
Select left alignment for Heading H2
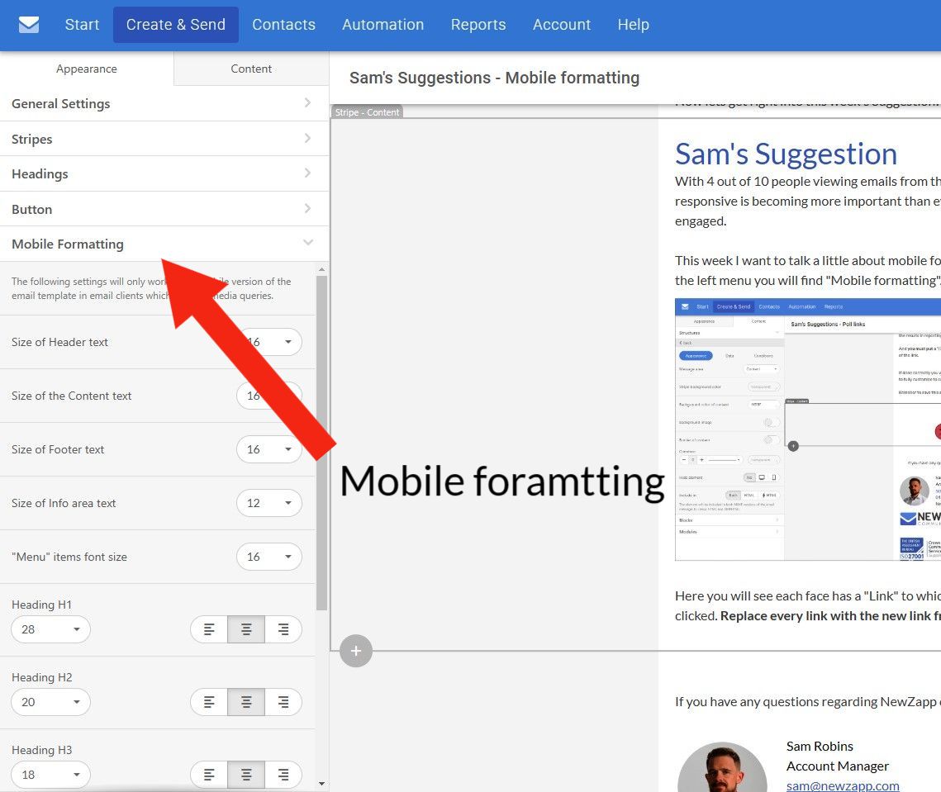click(210, 702)
